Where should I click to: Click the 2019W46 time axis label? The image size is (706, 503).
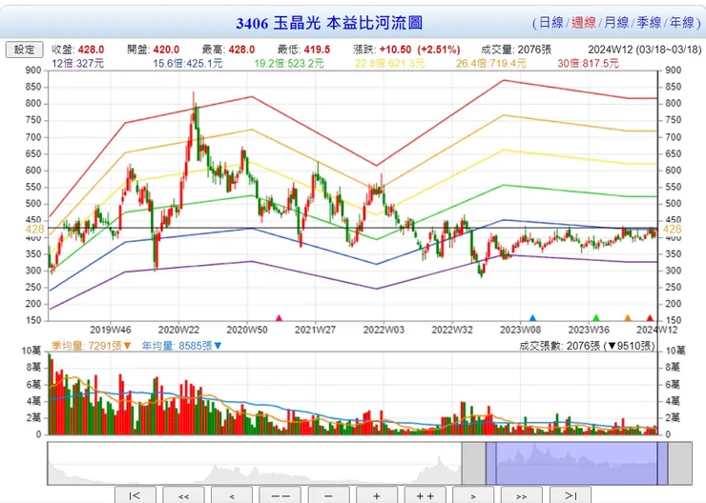(111, 330)
